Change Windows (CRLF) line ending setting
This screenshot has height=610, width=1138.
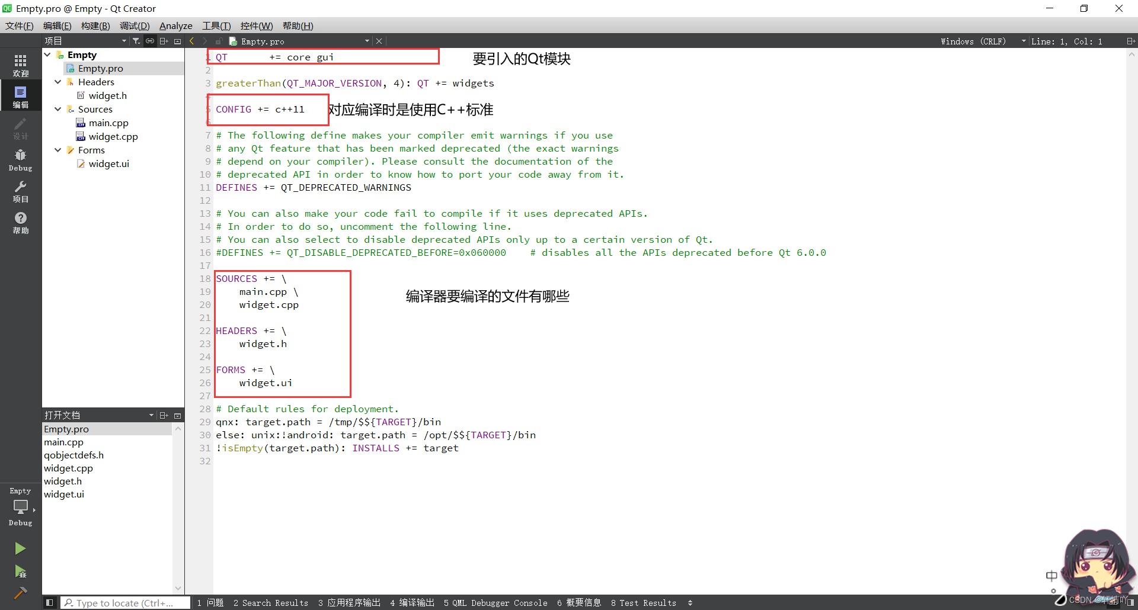[982, 41]
